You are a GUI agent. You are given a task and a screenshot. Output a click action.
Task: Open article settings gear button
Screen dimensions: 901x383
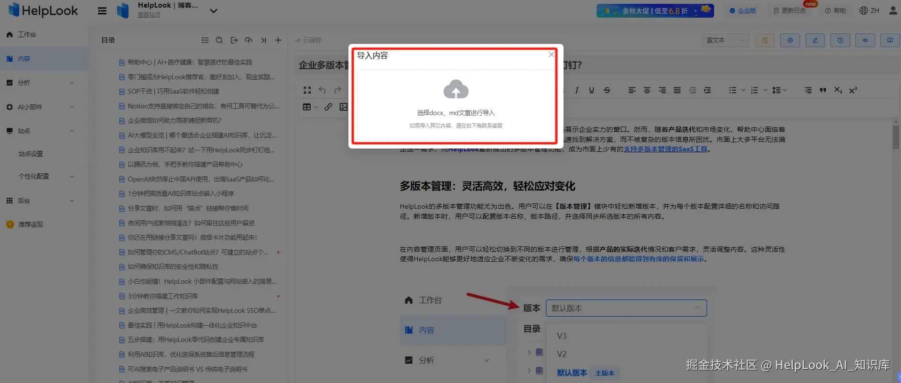[x=790, y=40]
